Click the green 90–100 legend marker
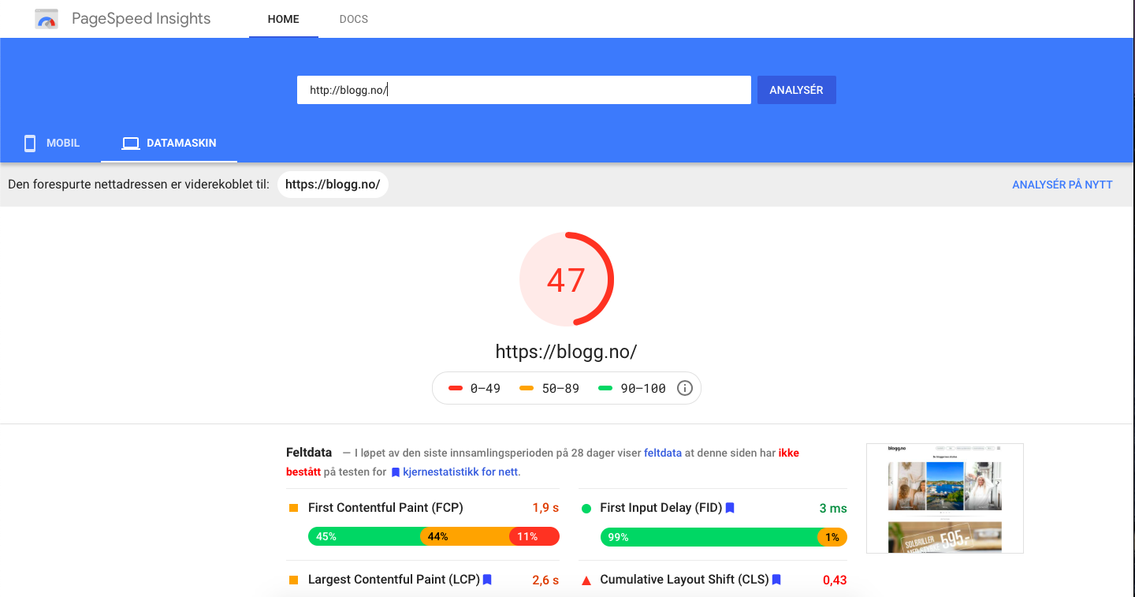The height and width of the screenshot is (597, 1135). (605, 388)
